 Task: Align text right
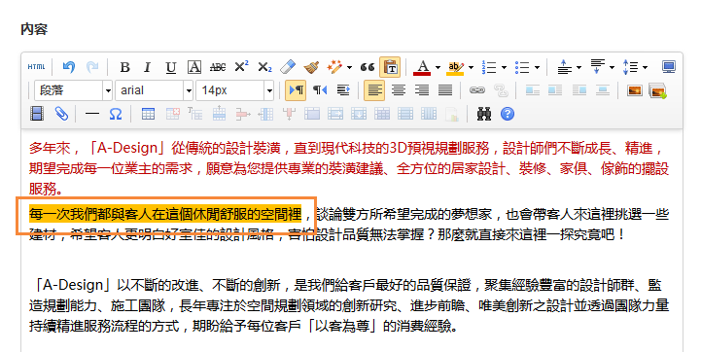(422, 90)
